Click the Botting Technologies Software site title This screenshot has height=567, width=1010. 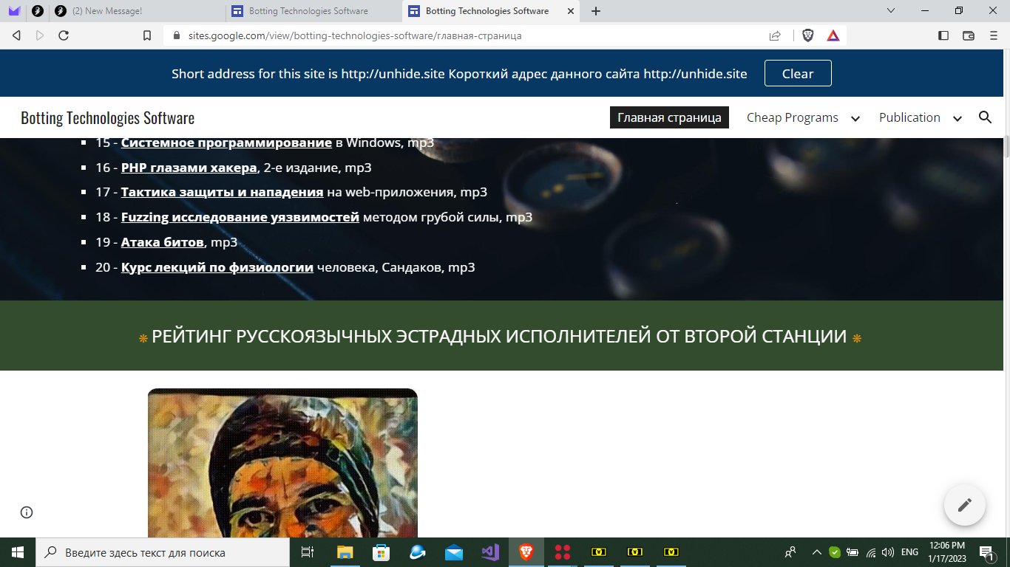(108, 118)
